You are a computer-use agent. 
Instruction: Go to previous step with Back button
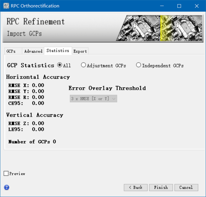[x=136, y=187]
